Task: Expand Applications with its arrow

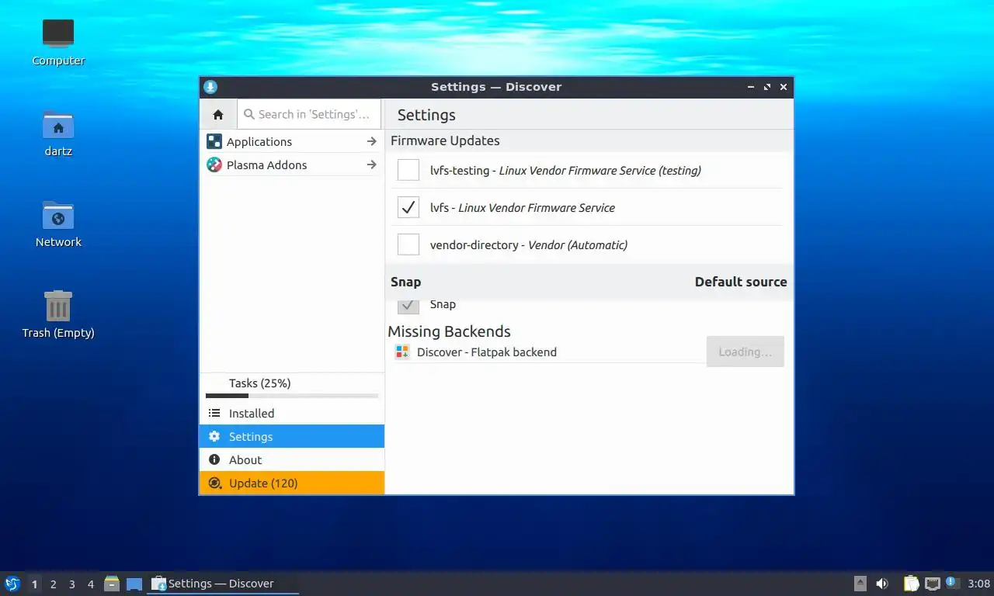Action: [x=371, y=141]
